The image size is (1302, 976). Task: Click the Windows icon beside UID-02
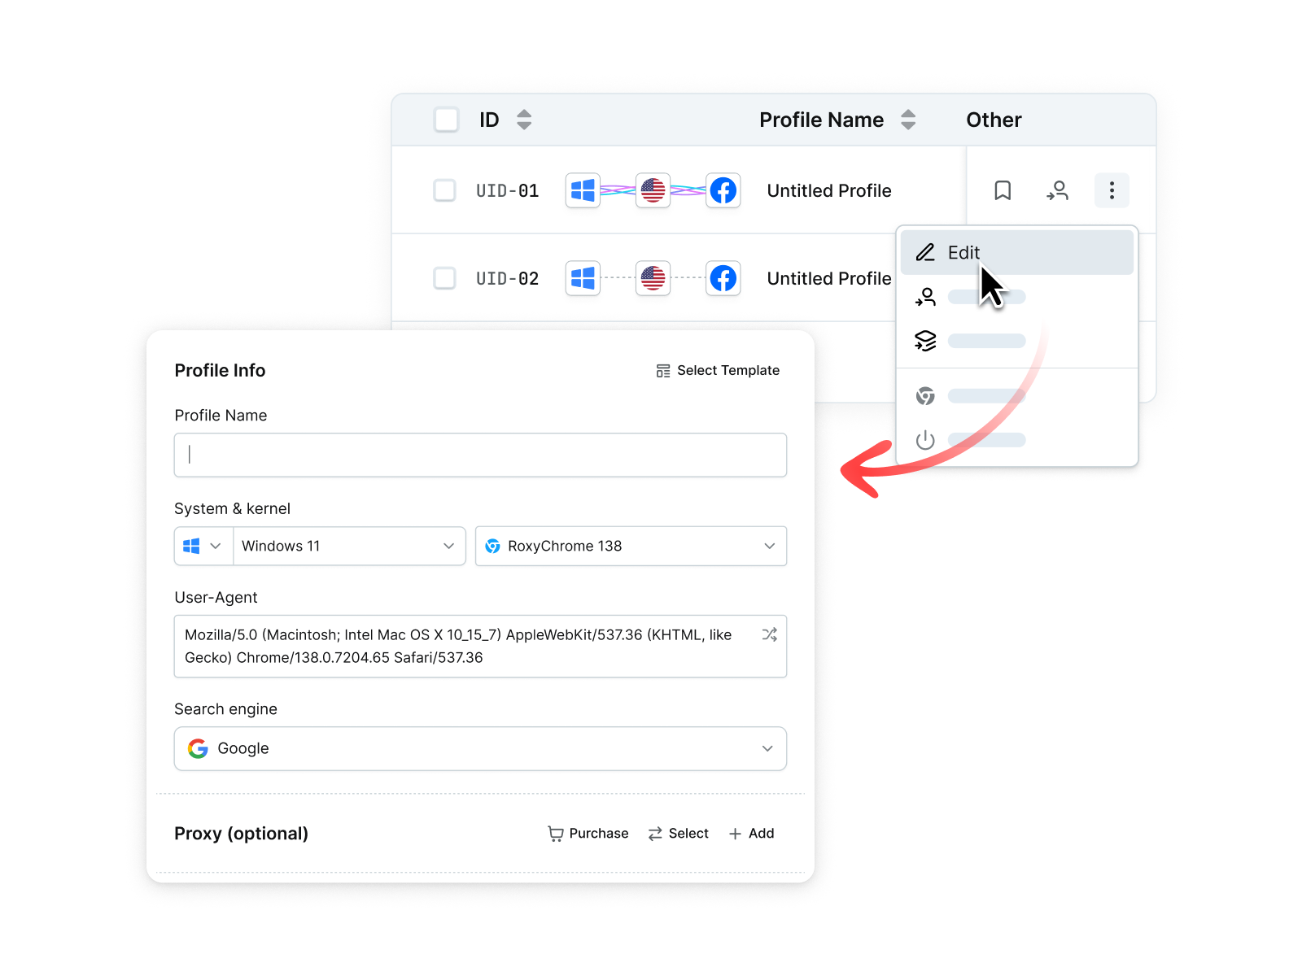click(x=583, y=277)
